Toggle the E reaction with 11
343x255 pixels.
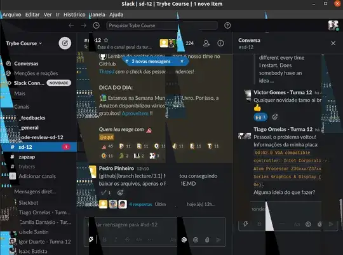tap(195, 146)
